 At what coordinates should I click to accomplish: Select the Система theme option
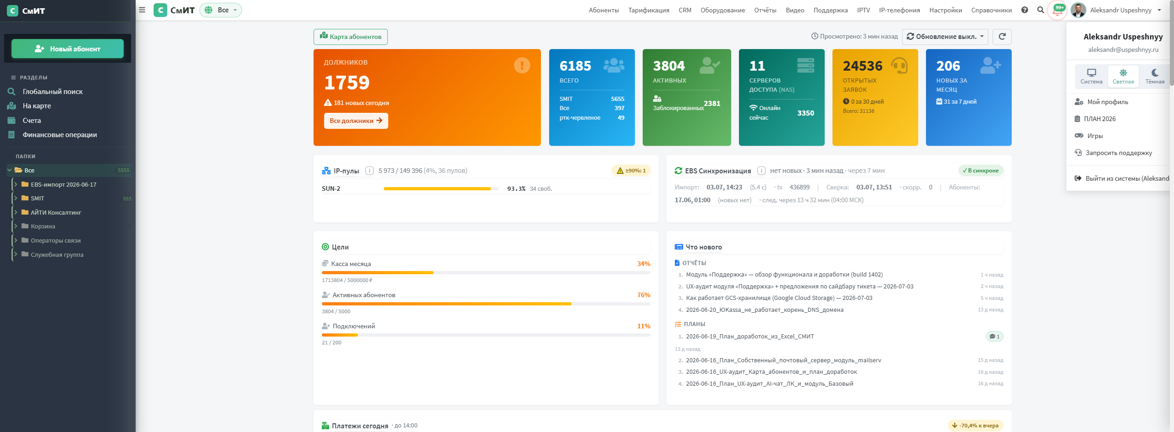coord(1091,76)
